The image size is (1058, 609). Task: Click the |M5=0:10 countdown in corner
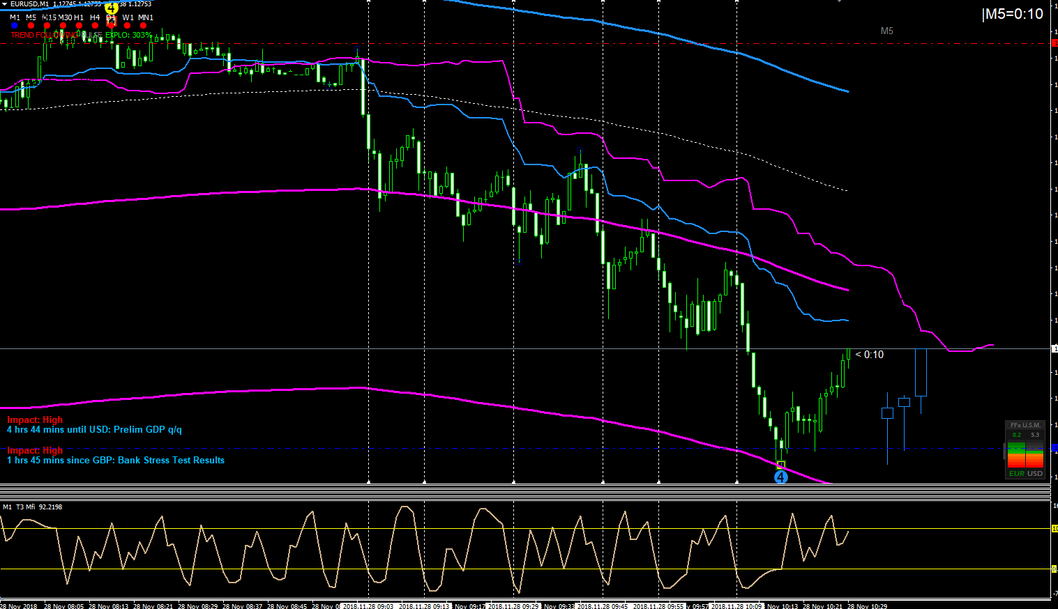point(1012,14)
